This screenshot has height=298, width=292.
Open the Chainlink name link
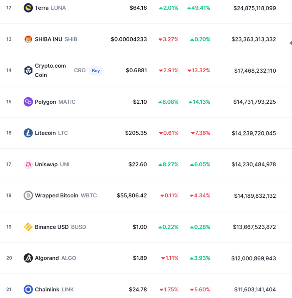tap(47, 290)
